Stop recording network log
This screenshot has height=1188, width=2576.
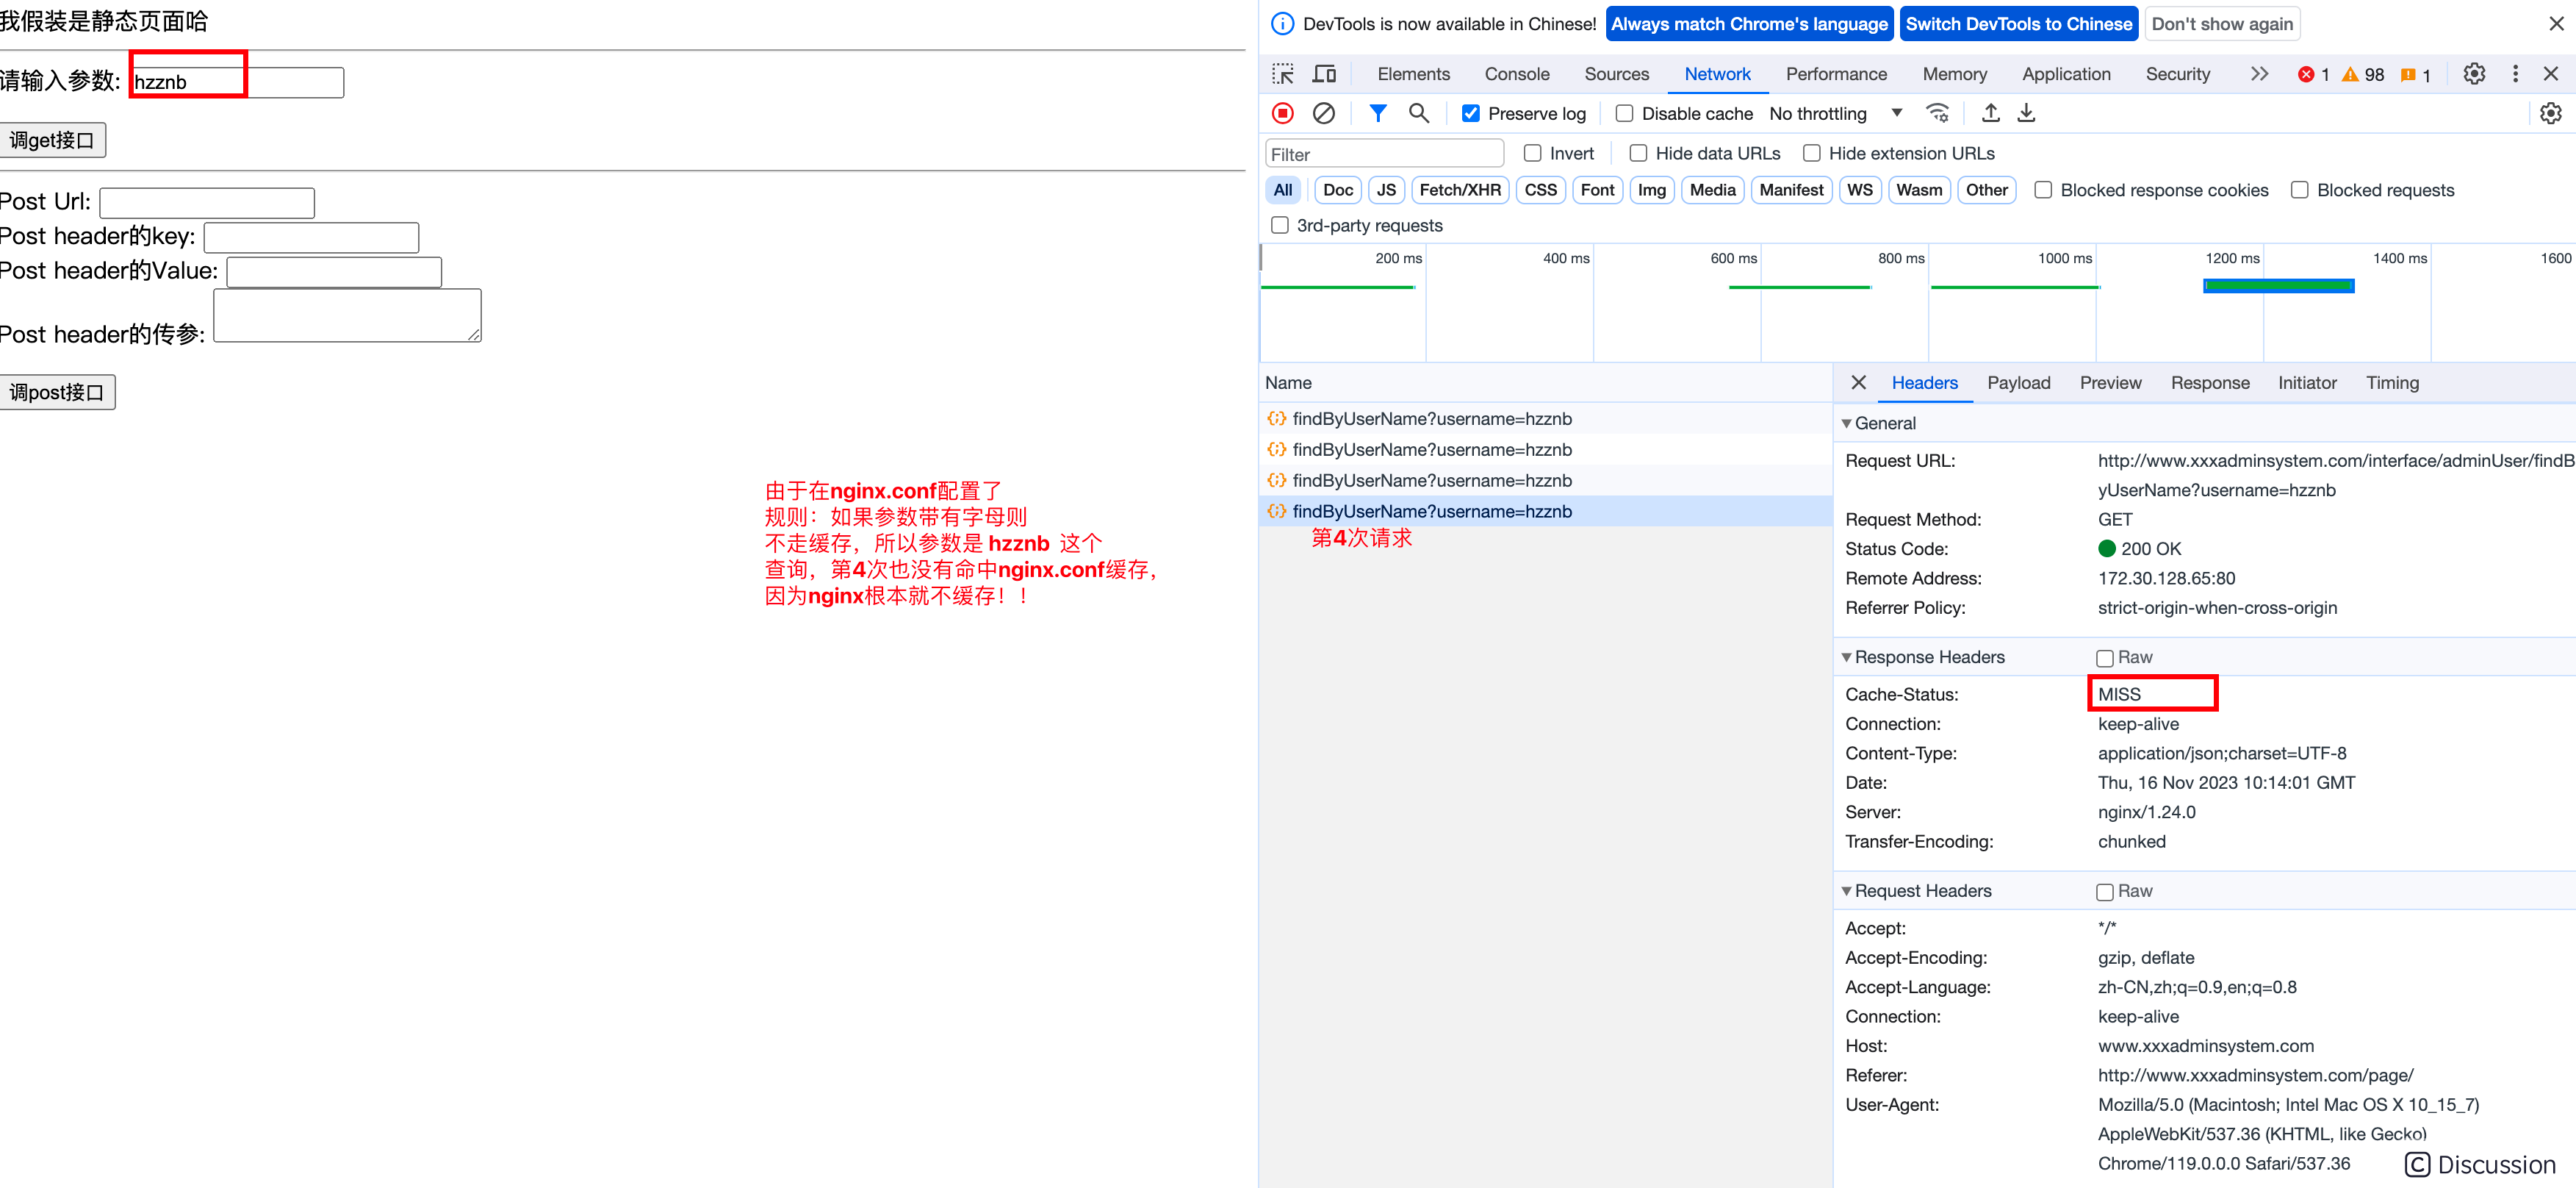pyautogui.click(x=1283, y=113)
